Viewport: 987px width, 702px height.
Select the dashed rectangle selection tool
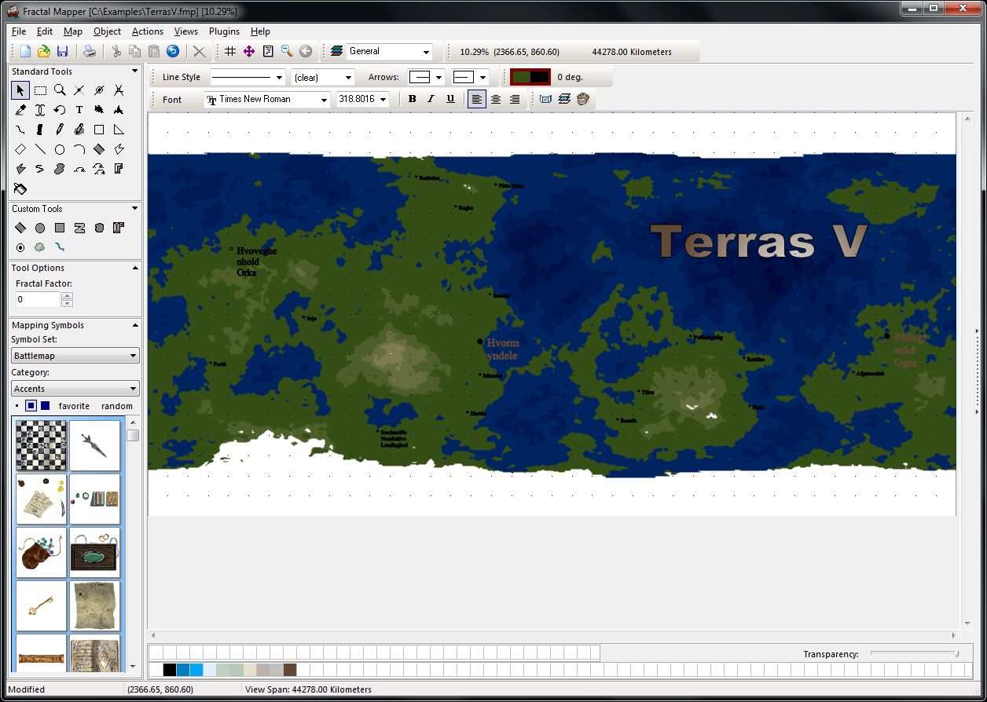tap(40, 90)
